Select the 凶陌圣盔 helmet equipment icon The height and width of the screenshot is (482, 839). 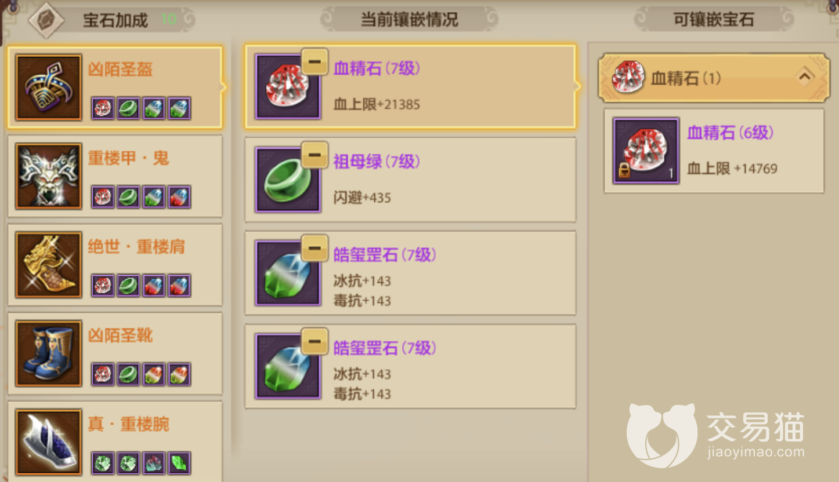pos(49,87)
